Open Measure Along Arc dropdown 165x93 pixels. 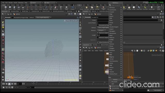102,30
